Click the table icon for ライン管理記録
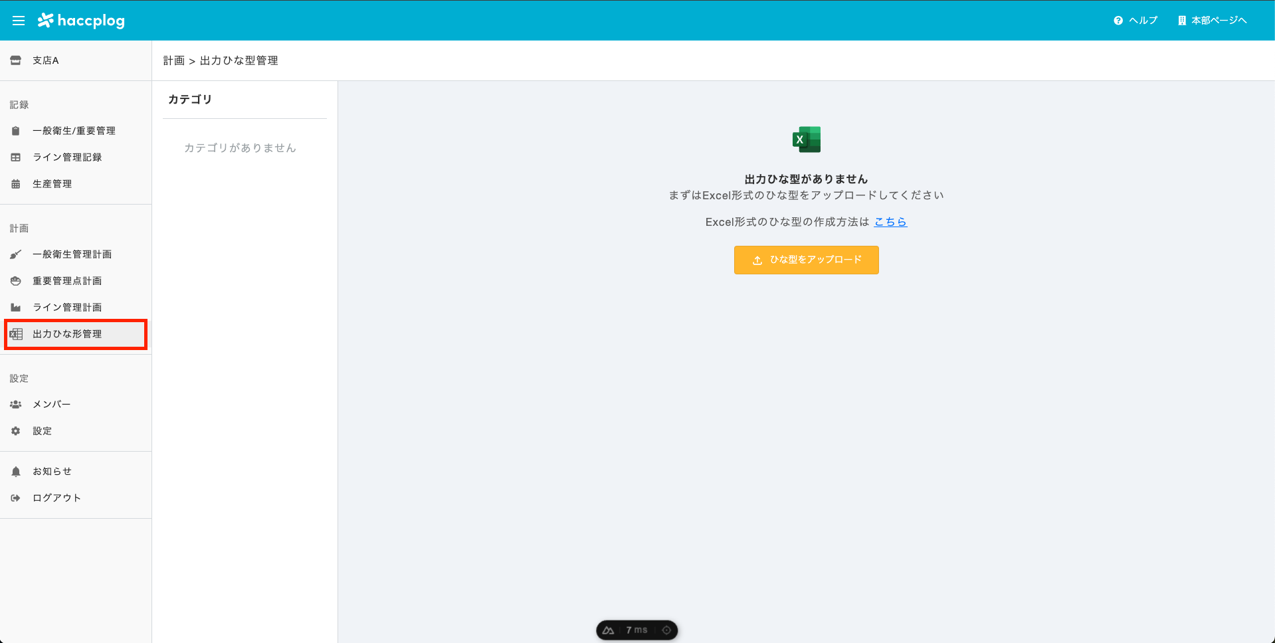 [x=16, y=157]
